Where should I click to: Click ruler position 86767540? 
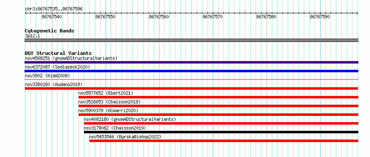[52, 17]
